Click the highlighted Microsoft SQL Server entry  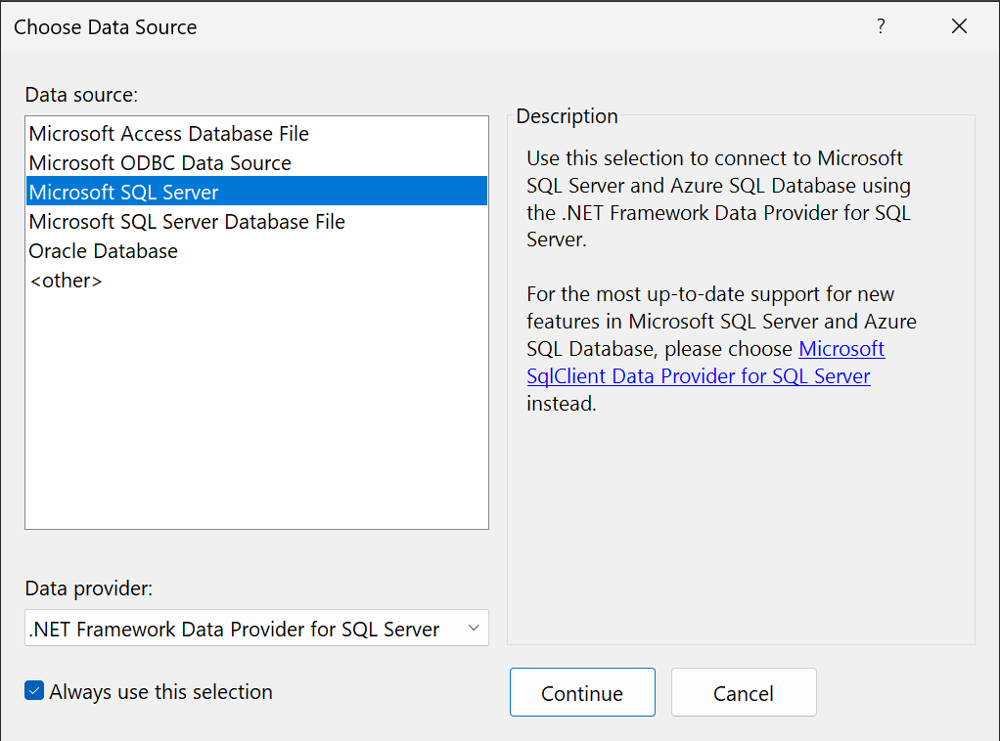pyautogui.click(x=126, y=191)
